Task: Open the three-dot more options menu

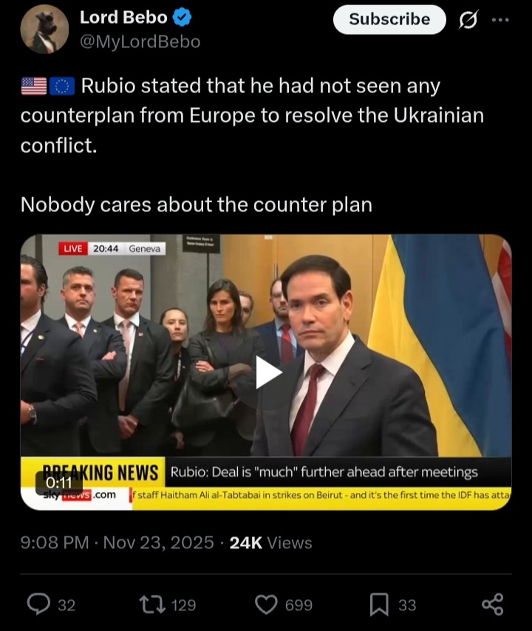Action: tap(500, 19)
